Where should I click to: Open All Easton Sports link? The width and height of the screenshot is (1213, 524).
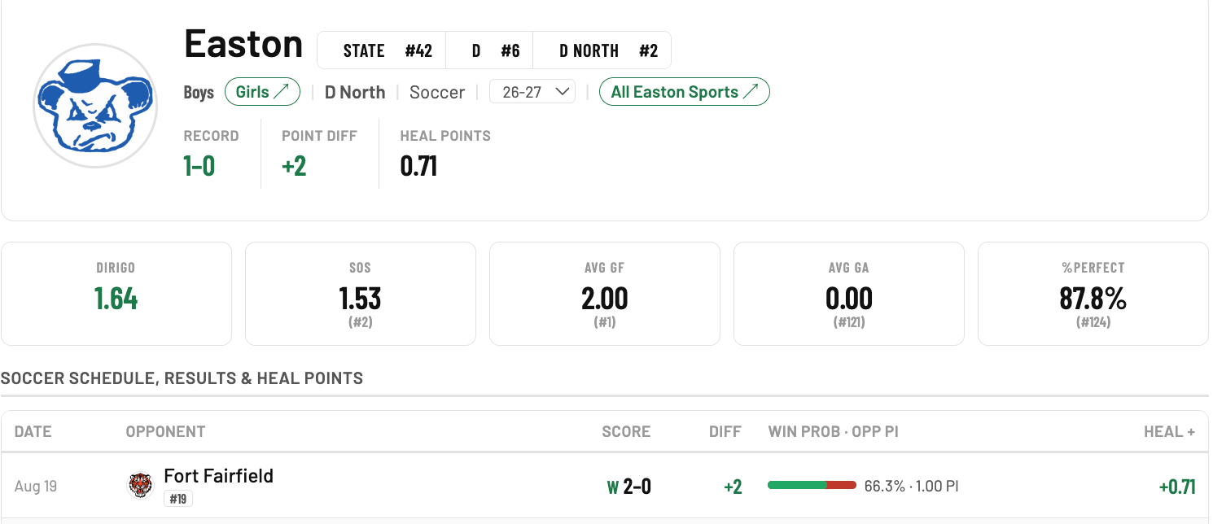coord(685,92)
